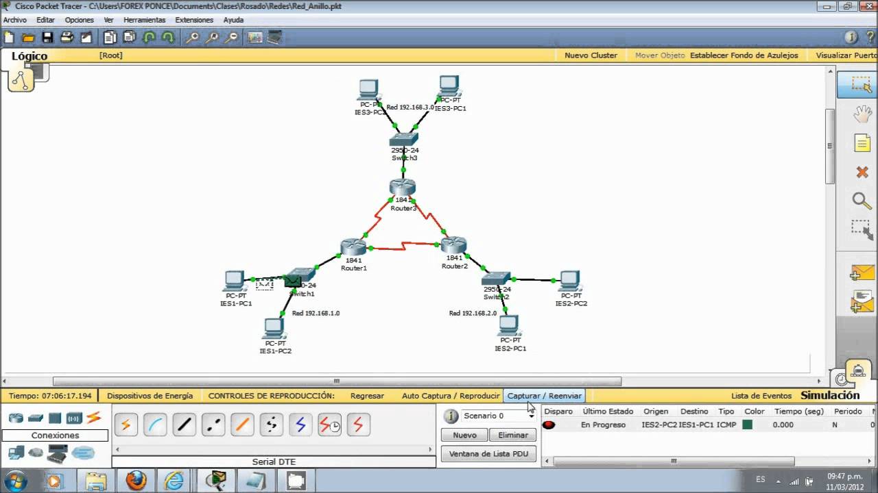The width and height of the screenshot is (878, 493).
Task: Open navigation panel under Lógico
Action: [21, 79]
